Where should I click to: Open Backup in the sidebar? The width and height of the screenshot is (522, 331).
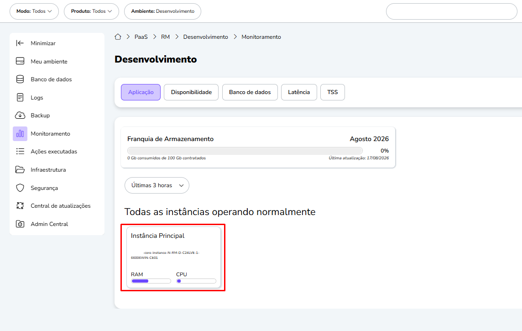click(x=40, y=115)
